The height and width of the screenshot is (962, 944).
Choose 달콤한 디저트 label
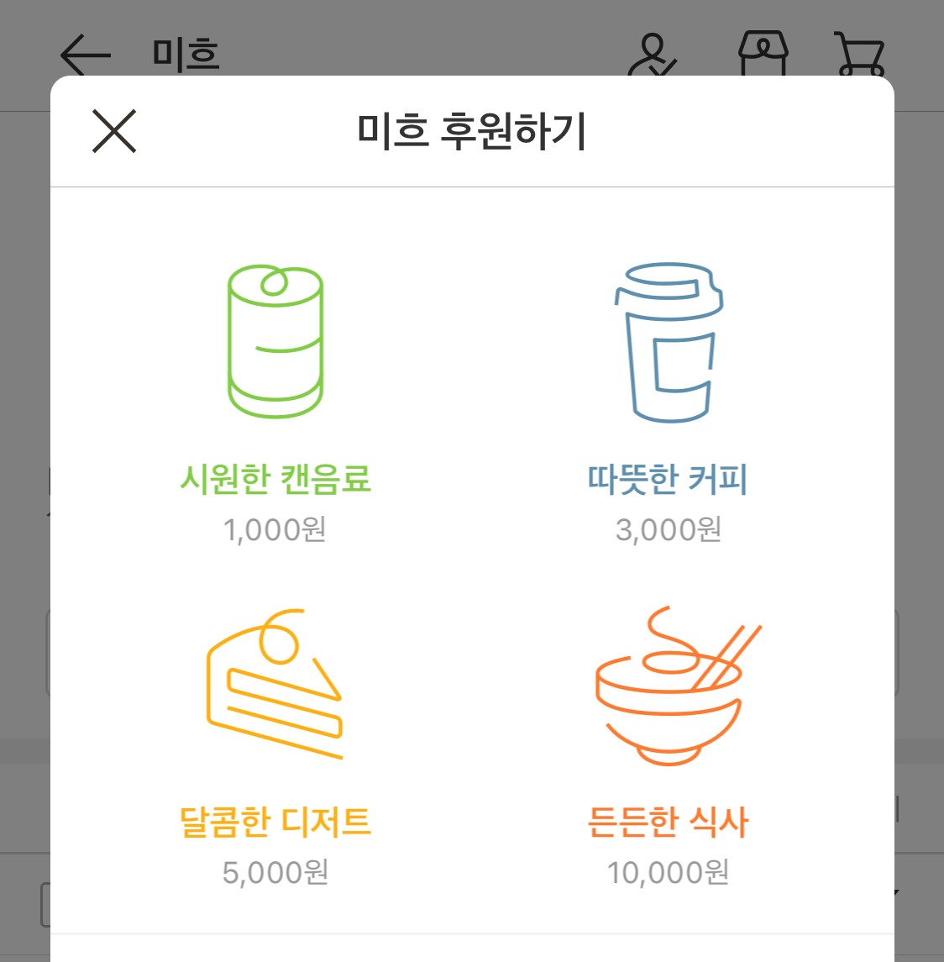click(275, 822)
